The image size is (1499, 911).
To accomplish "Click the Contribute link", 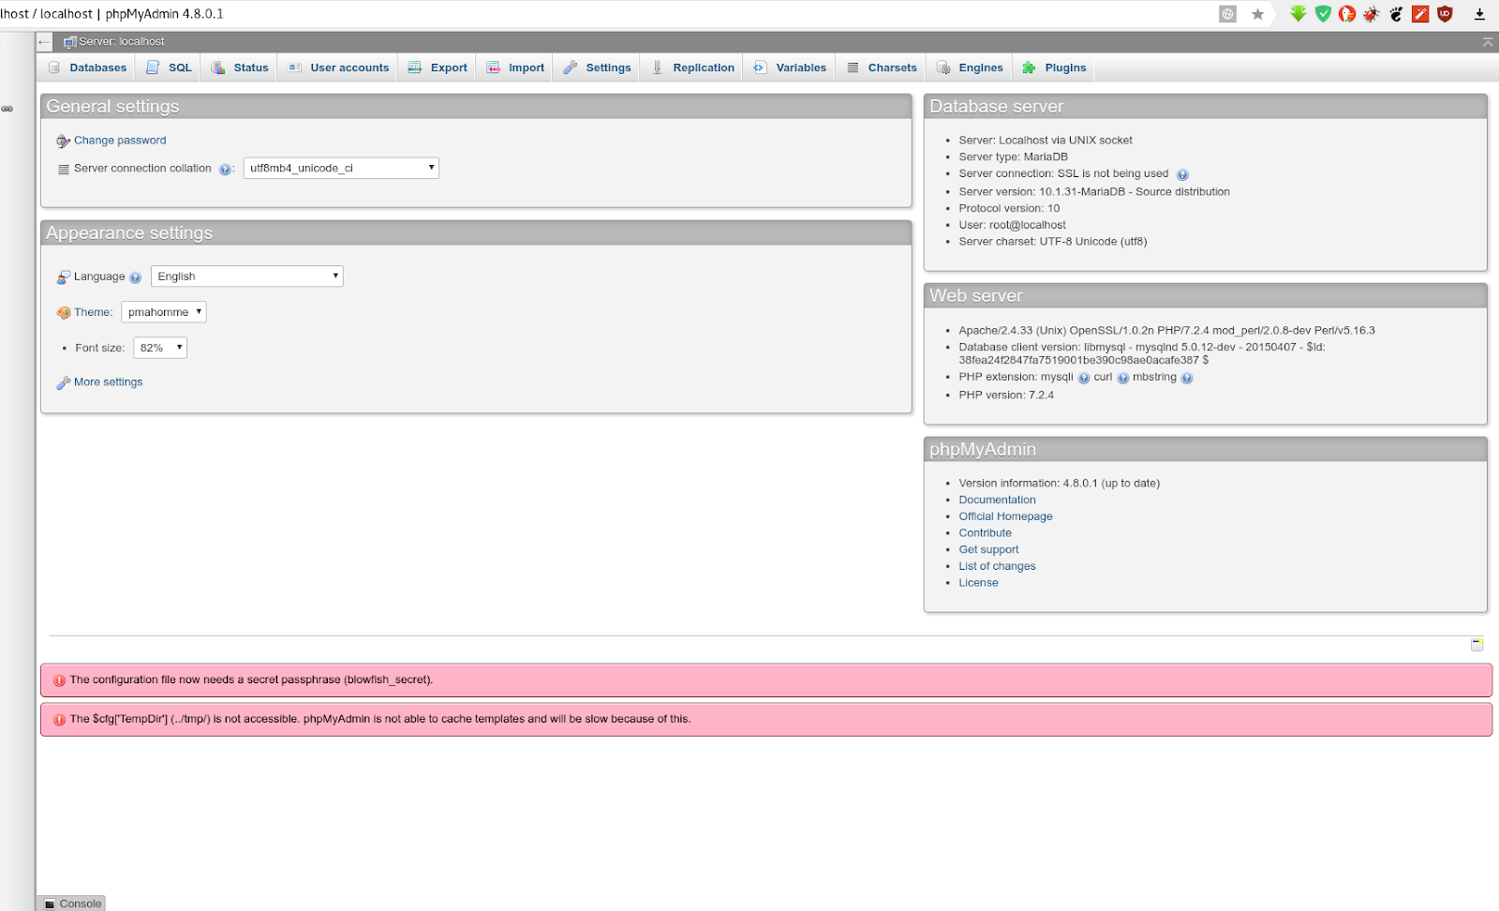I will [985, 533].
